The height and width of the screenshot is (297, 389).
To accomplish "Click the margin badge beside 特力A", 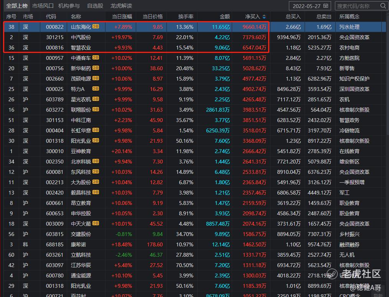I will pos(96,89).
